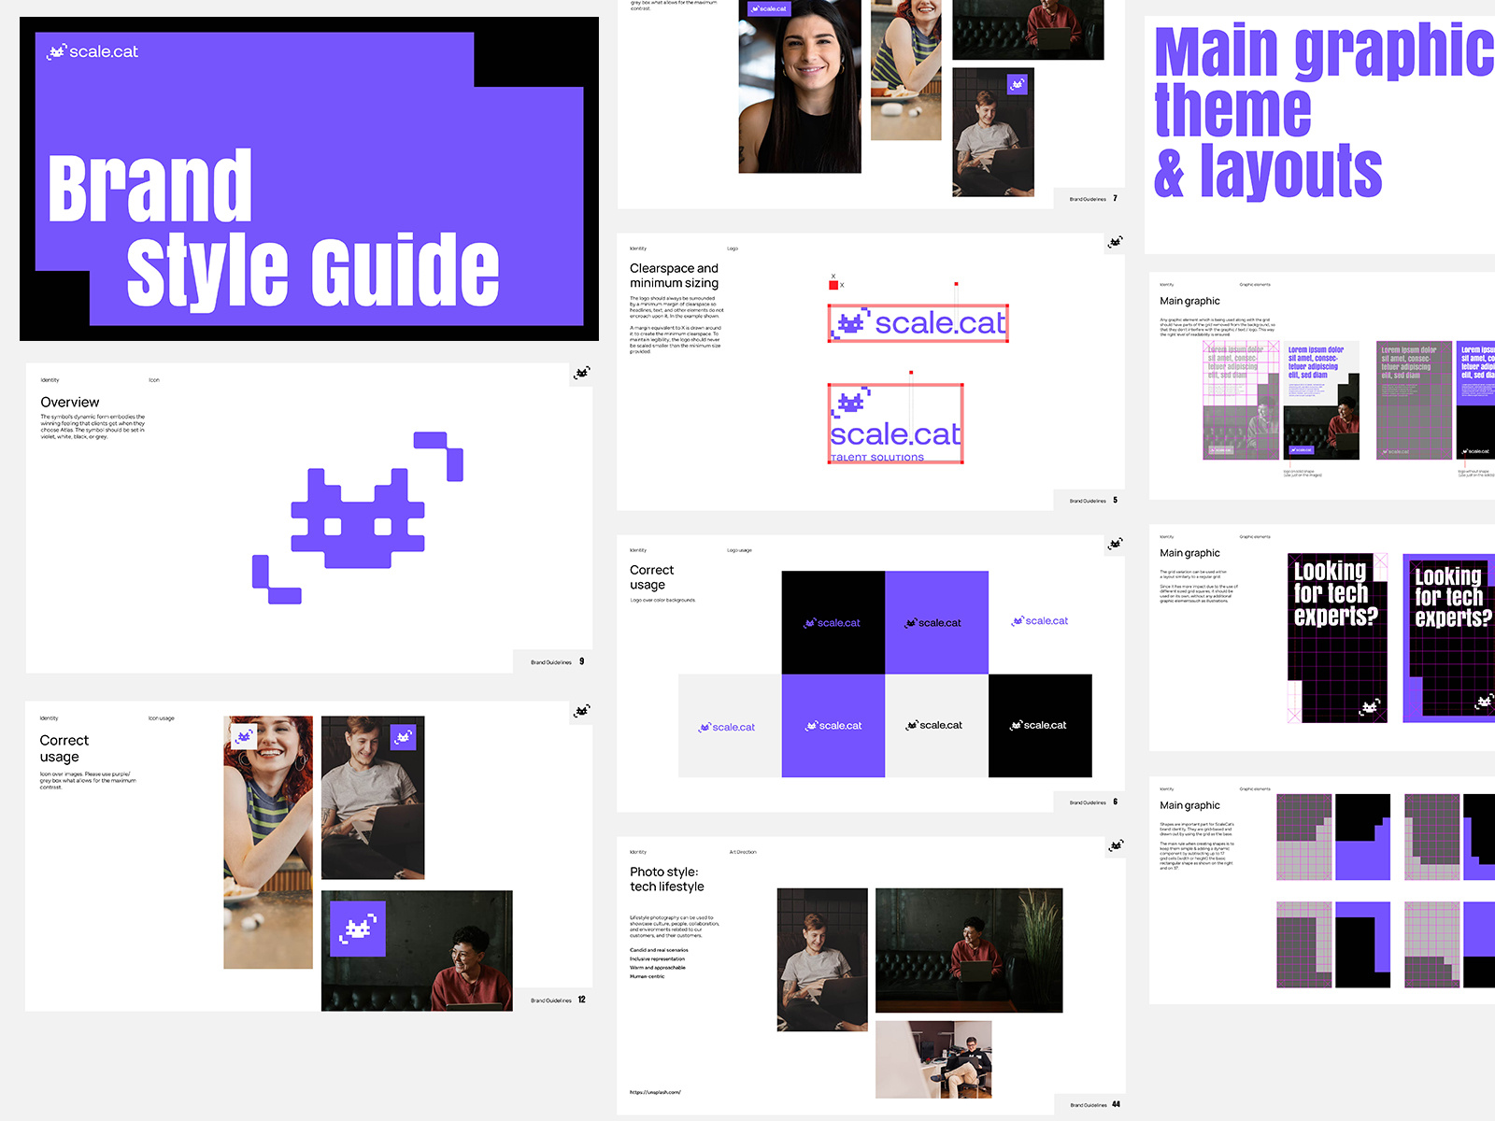Pick the light grey tile with purple logo
Screen dimensions: 1495x1121
(x=730, y=726)
